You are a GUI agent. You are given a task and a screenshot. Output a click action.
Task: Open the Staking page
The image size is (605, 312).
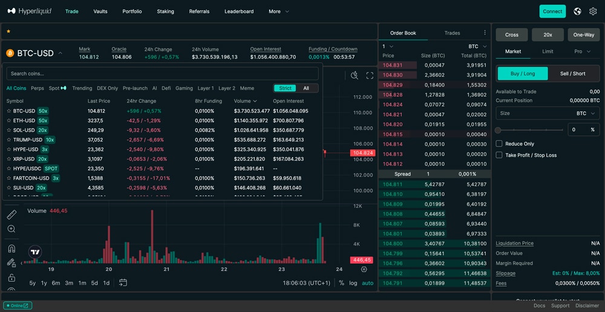[165, 11]
